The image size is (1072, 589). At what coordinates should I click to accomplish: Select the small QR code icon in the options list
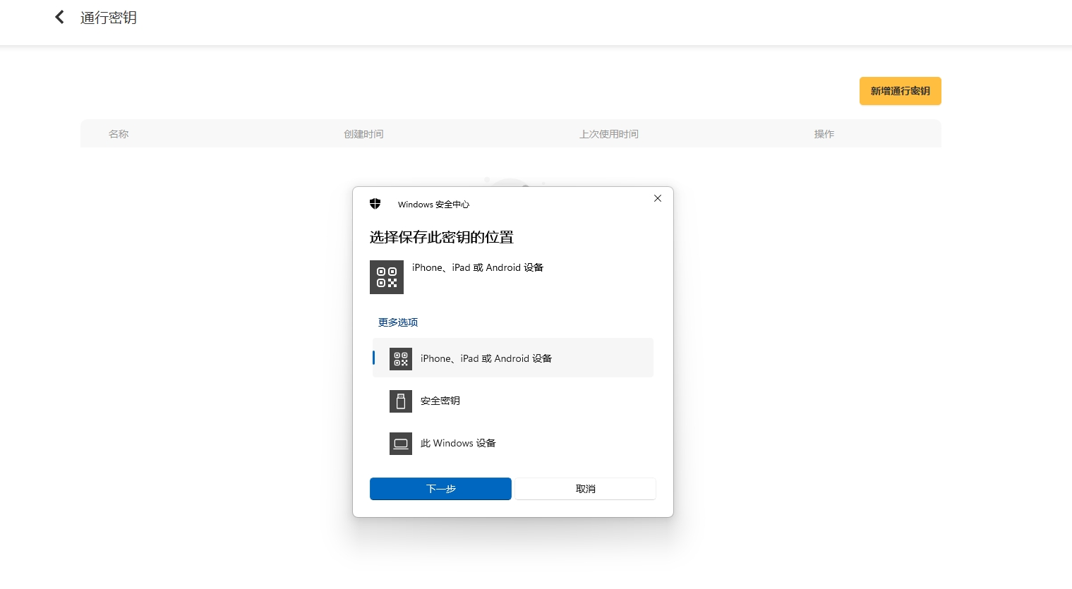tap(401, 359)
